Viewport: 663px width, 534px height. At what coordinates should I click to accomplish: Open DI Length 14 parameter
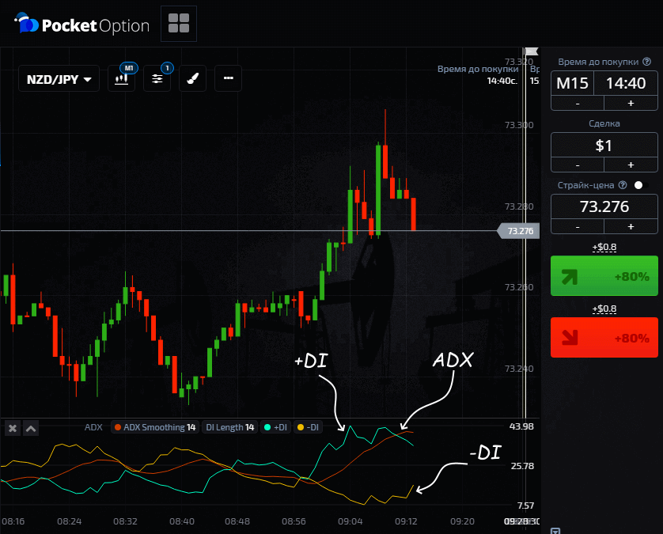(229, 428)
